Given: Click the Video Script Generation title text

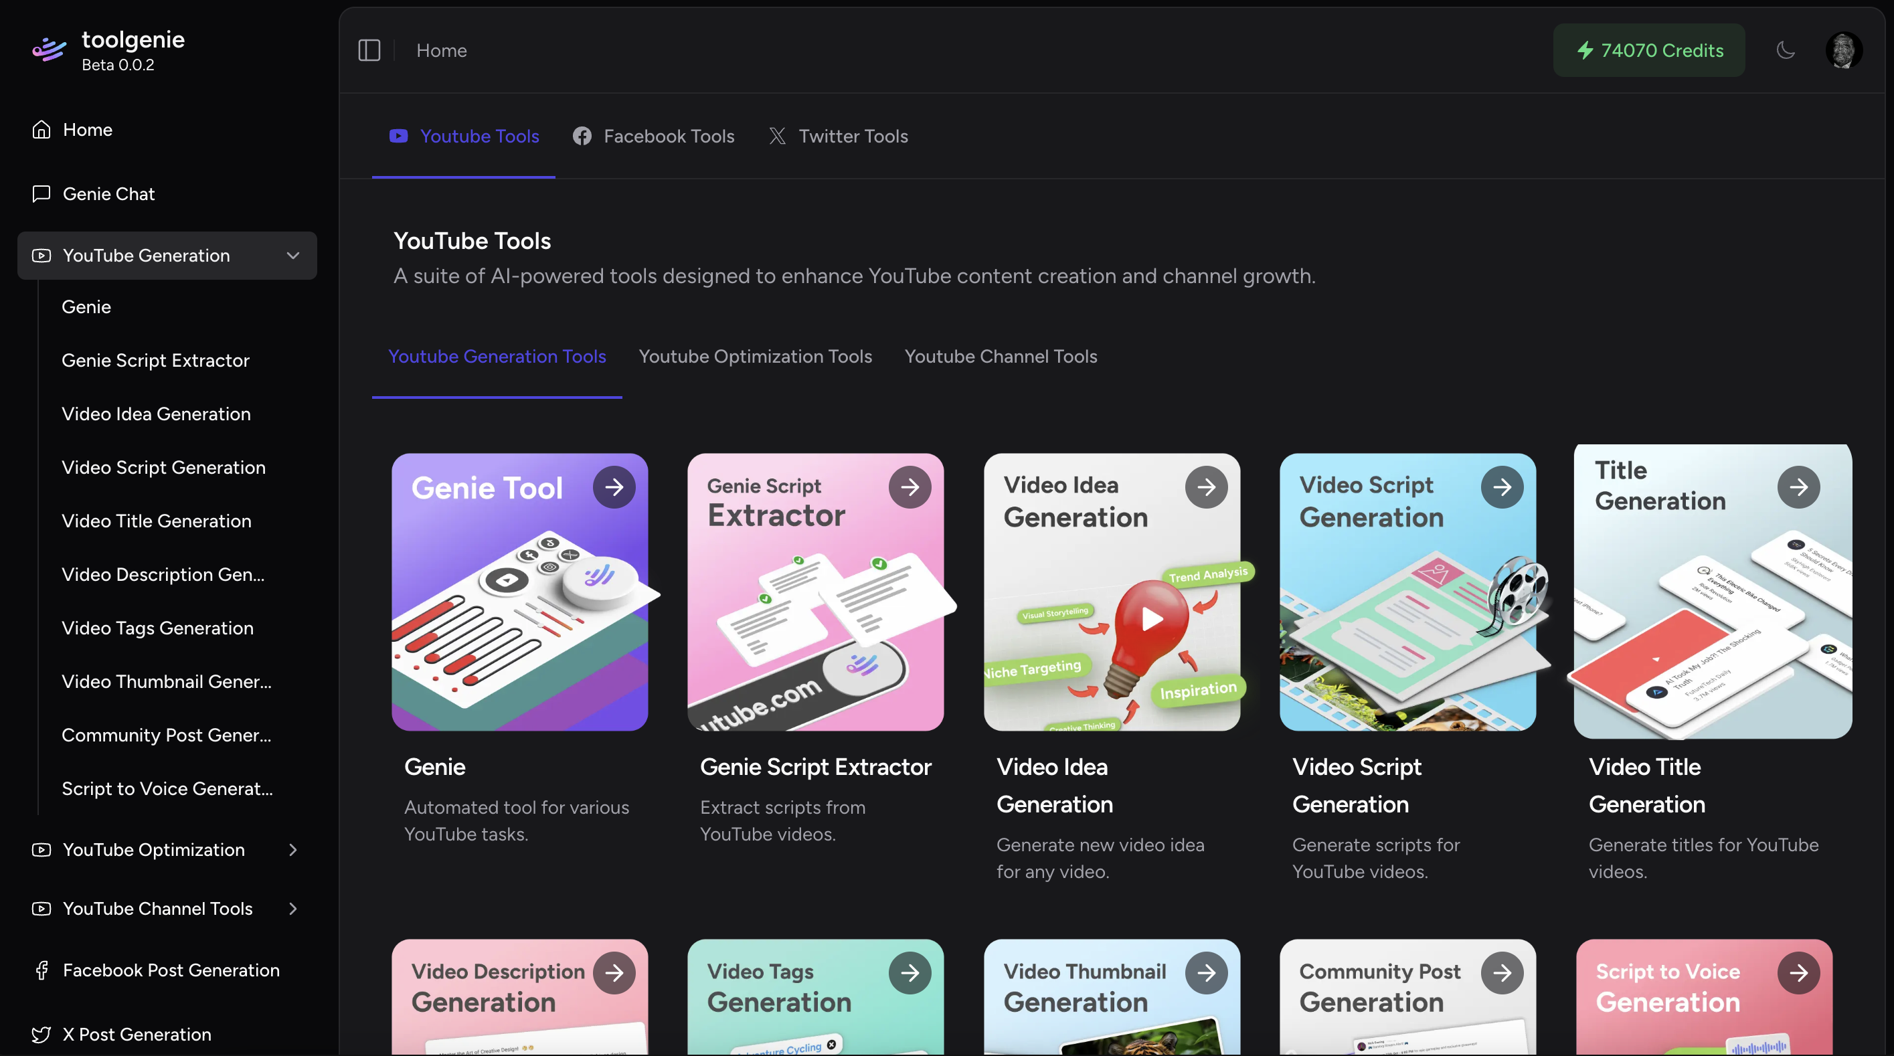Looking at the screenshot, I should point(1357,786).
